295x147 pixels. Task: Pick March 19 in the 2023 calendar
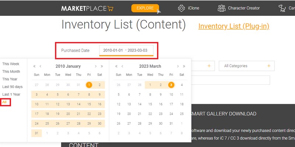[118, 114]
